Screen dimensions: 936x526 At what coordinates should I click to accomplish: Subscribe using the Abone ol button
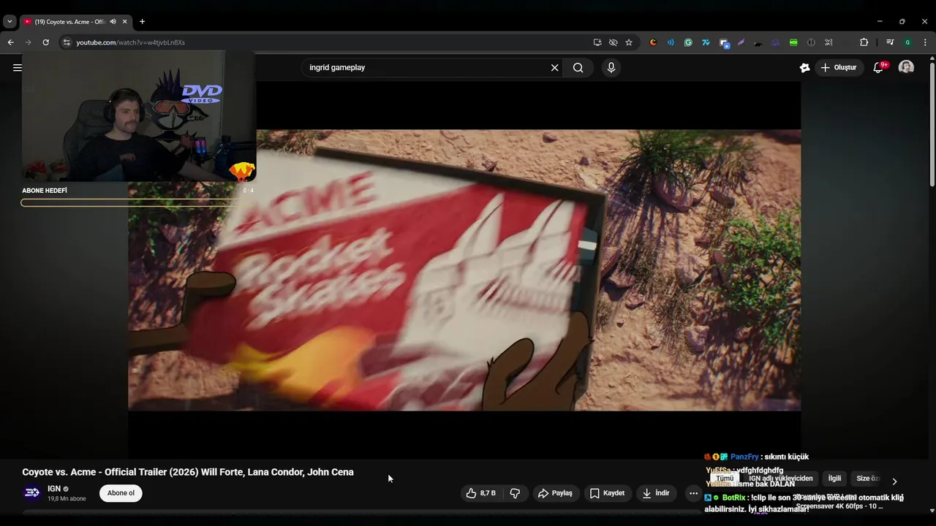tap(121, 493)
